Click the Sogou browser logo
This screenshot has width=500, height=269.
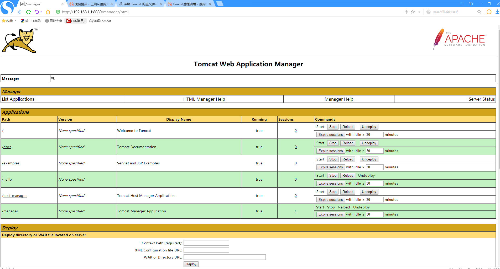pos(7,7)
